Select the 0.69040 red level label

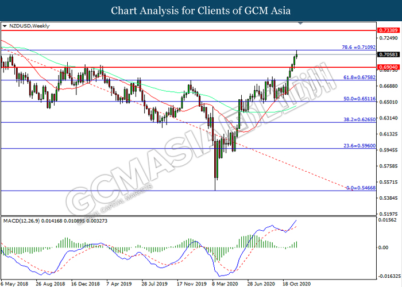coord(388,67)
